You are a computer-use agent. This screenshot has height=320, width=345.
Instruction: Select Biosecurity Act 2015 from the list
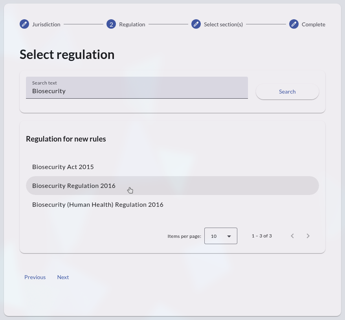(x=63, y=167)
